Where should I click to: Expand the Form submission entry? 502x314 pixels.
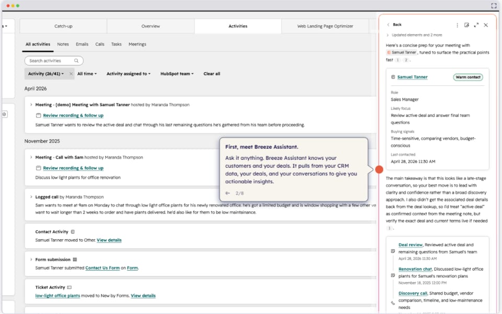(x=31, y=259)
